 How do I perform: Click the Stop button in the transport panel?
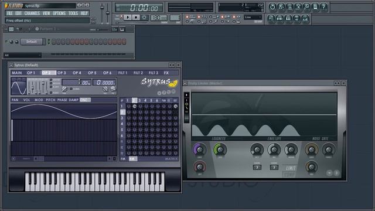pyautogui.click(x=136, y=17)
